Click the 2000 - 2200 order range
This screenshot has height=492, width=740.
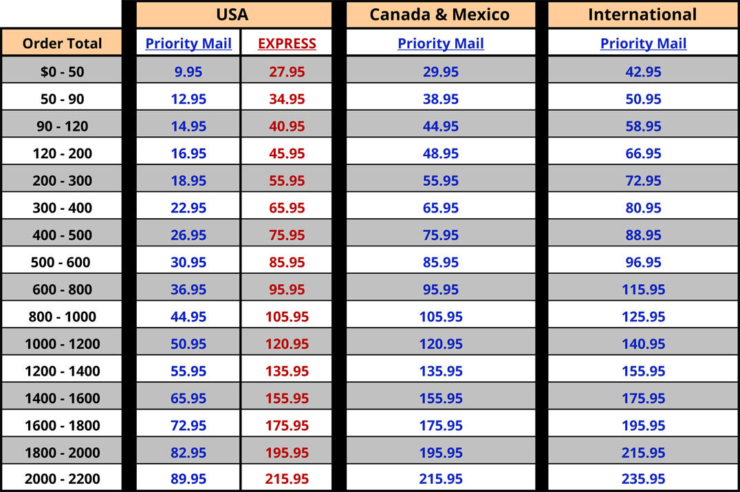(x=62, y=479)
